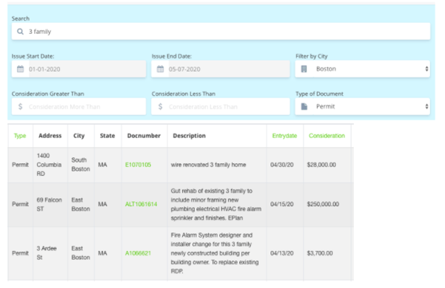Edit the Issue Start Date field 01-01-2020
Image resolution: width=445 pixels, height=288 pixels.
[78, 69]
